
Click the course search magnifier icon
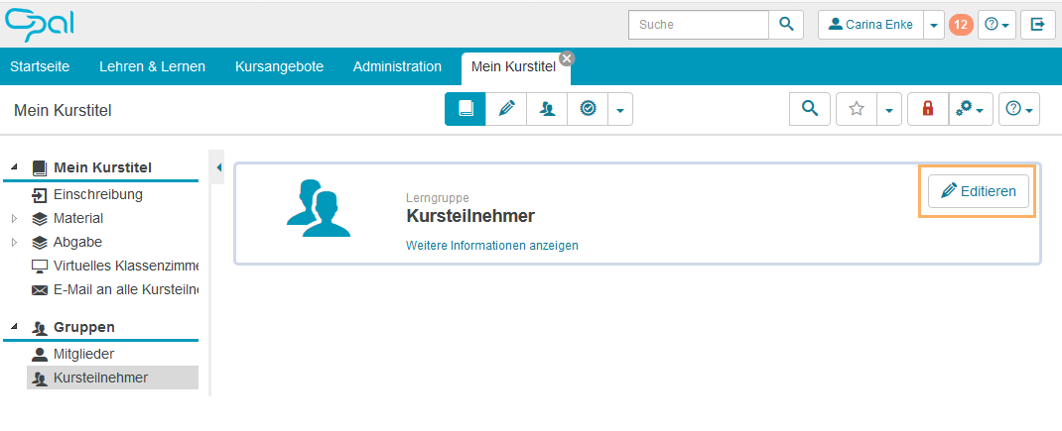point(809,109)
